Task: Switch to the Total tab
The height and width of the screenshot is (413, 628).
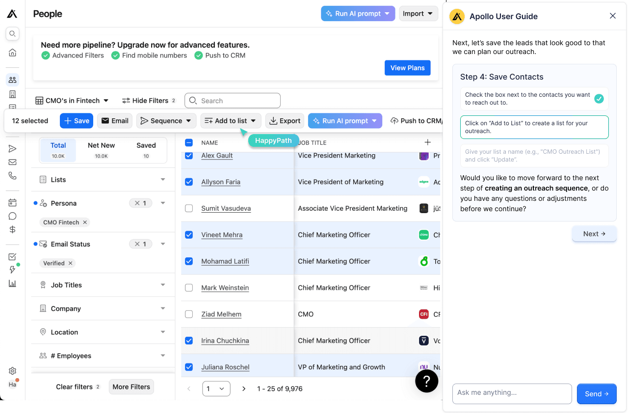Action: click(x=58, y=150)
